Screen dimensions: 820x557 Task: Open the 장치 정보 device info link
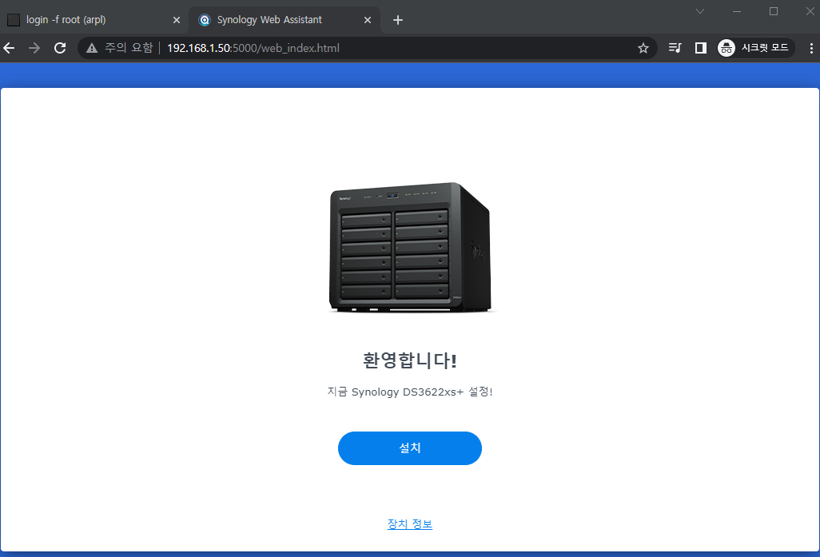[409, 524]
